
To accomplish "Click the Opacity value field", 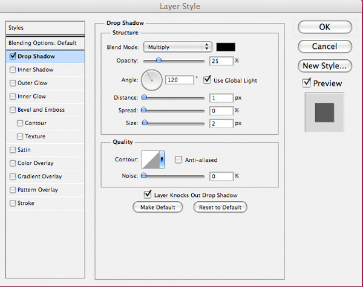I will point(221,61).
